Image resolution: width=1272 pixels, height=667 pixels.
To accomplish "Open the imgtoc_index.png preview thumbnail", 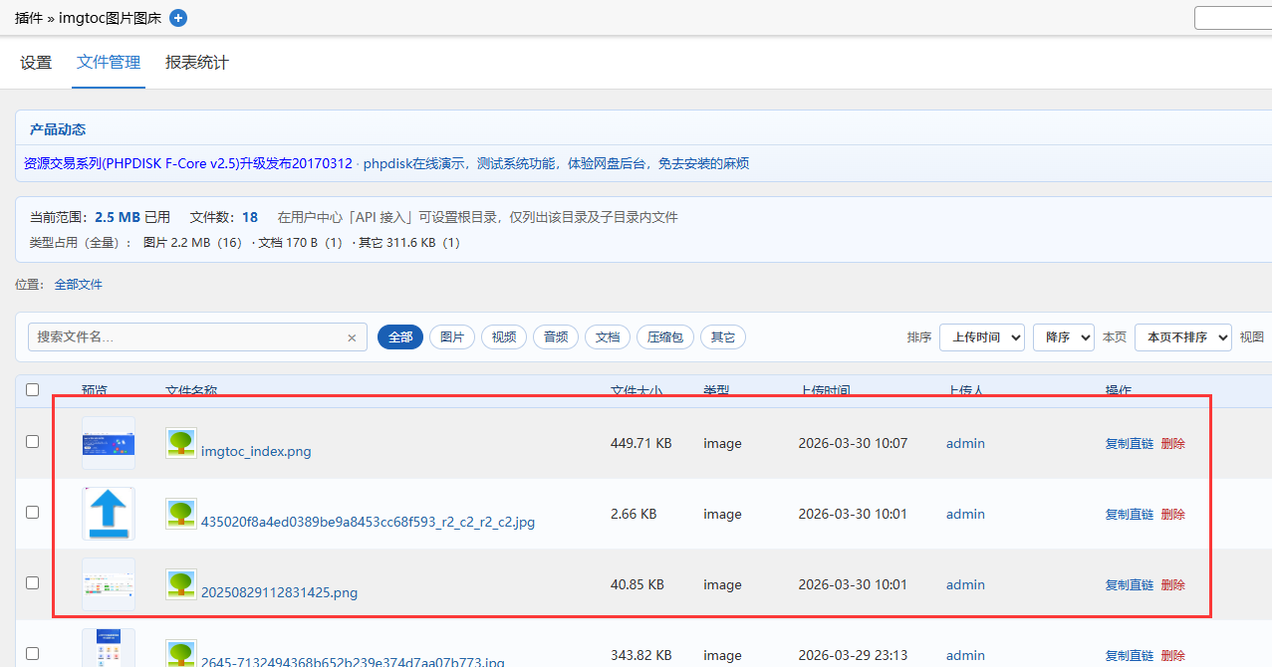I will [108, 442].
